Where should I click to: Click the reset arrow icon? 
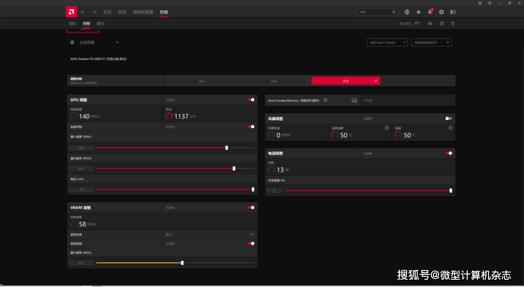pos(453,23)
